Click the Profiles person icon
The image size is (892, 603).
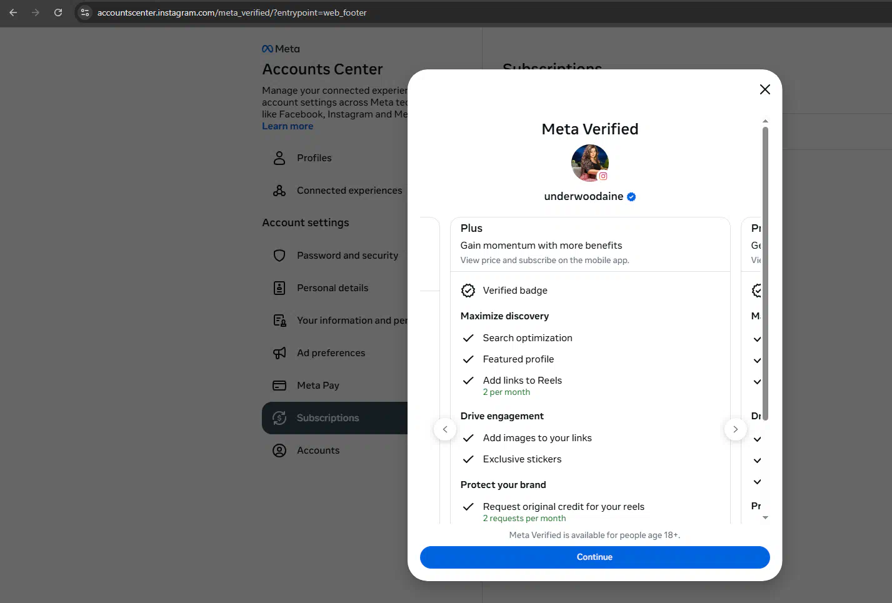click(279, 158)
